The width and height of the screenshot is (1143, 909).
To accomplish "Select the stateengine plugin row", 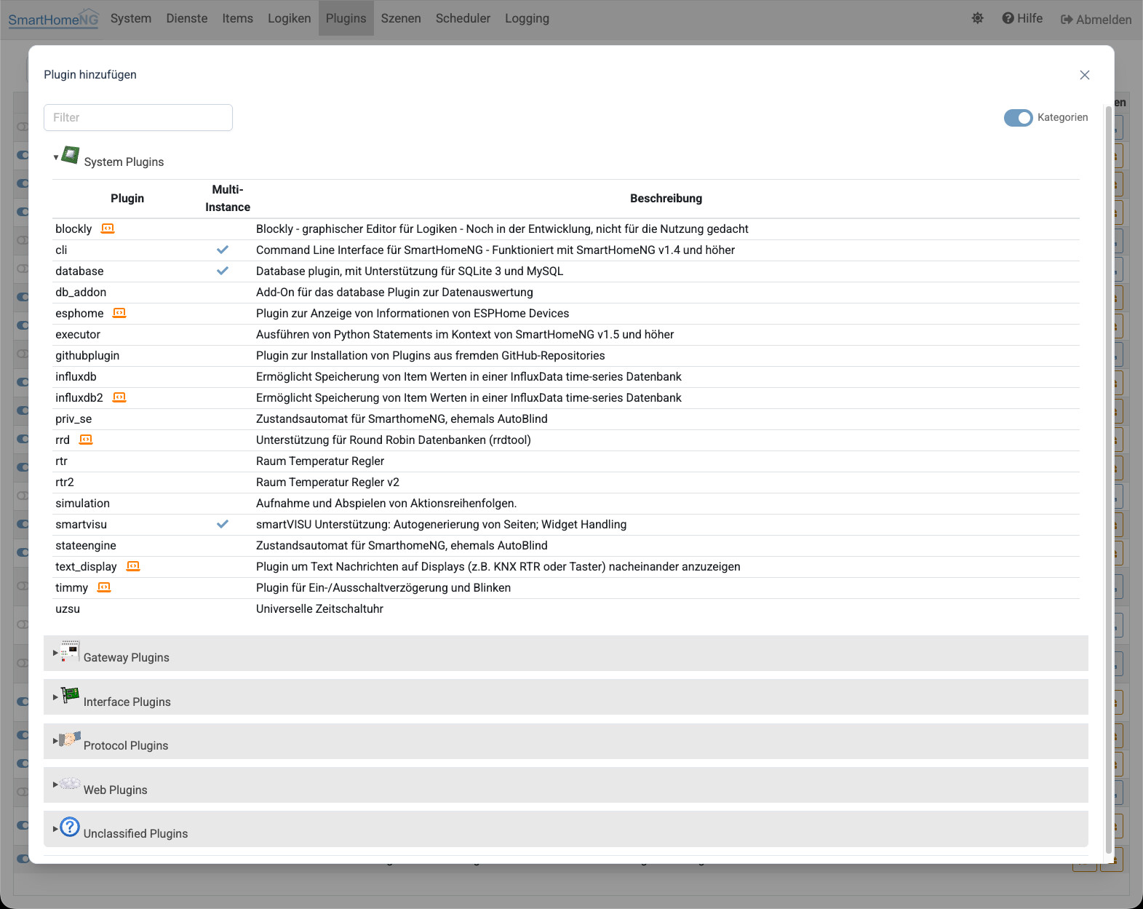I will click(x=566, y=545).
